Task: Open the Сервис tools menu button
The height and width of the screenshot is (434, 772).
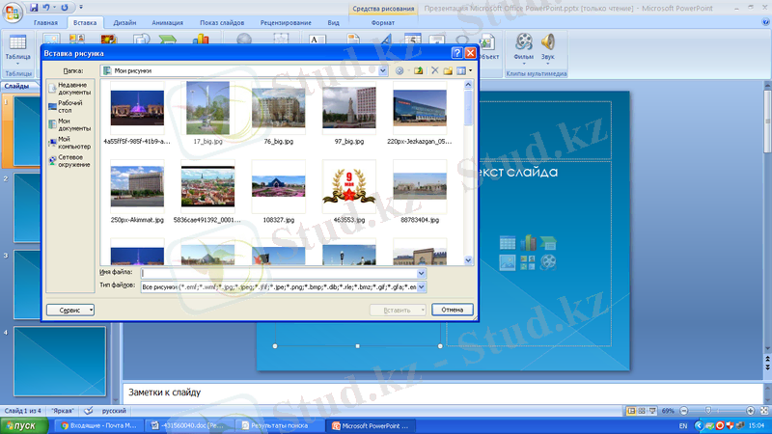Action: [x=70, y=310]
